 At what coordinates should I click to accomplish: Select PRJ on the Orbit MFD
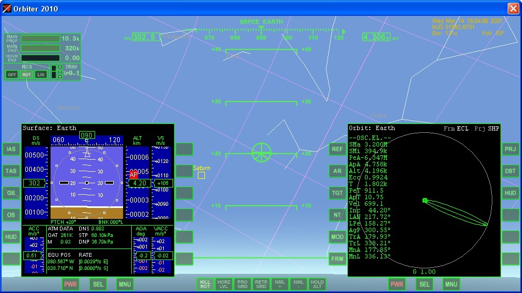pos(510,149)
